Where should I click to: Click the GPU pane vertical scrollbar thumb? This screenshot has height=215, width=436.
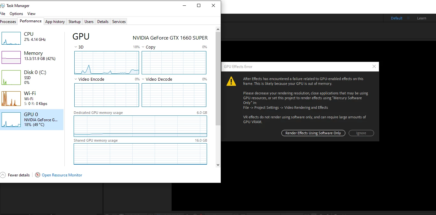point(218,78)
